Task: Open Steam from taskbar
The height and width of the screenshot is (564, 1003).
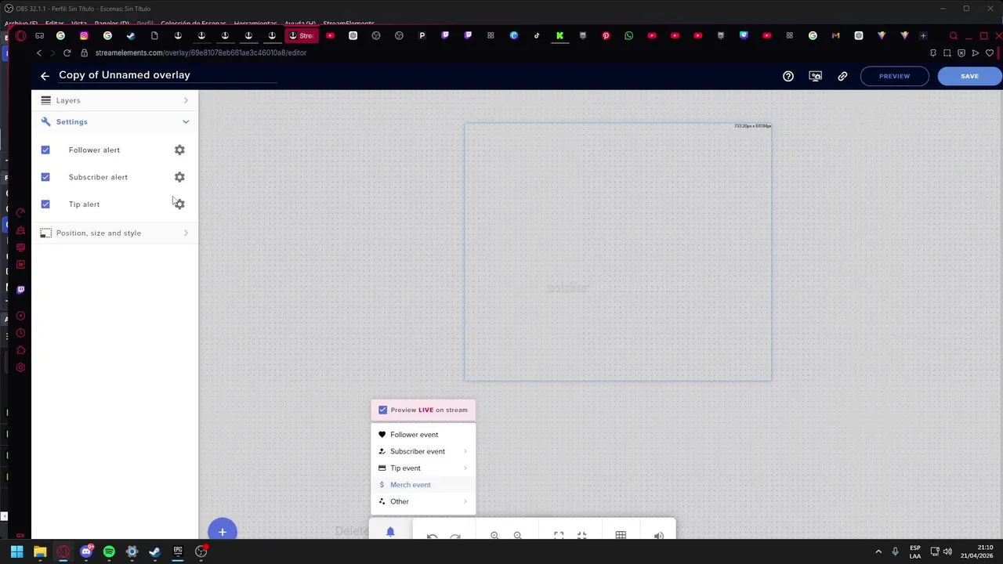Action: tap(154, 551)
